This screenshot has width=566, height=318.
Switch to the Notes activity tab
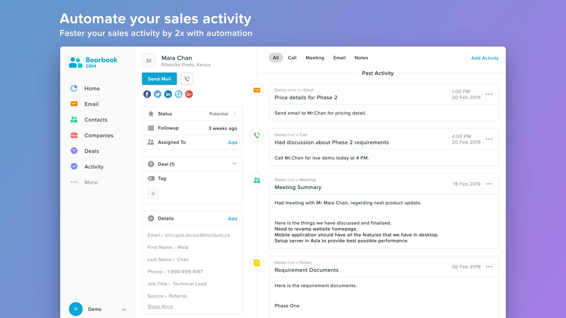(x=361, y=58)
